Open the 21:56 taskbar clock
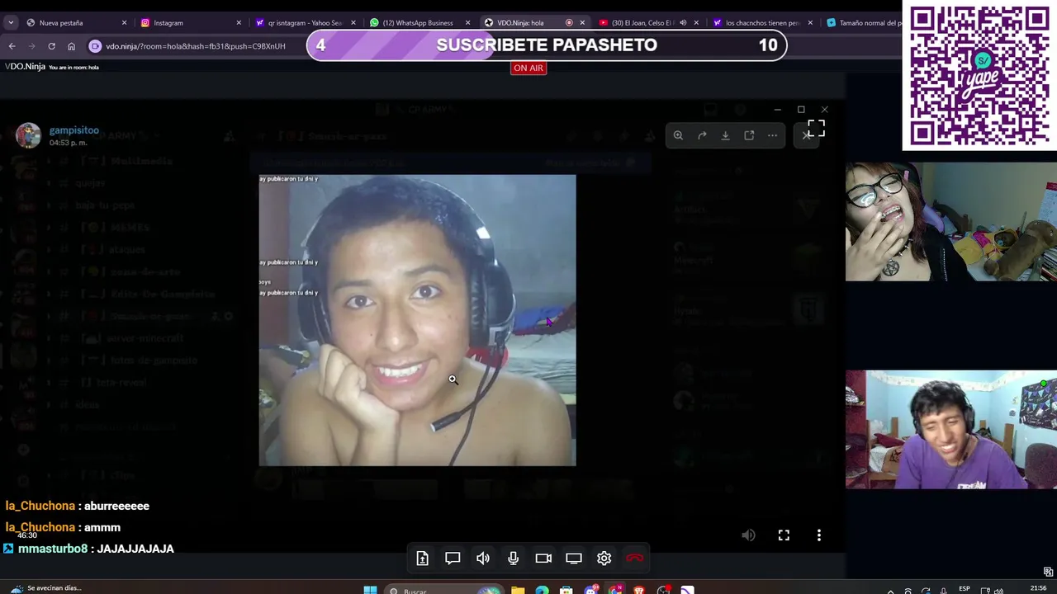The width and height of the screenshot is (1057, 594). coord(1039,588)
